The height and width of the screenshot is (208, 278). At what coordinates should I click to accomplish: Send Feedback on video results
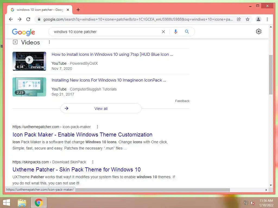coord(182,101)
